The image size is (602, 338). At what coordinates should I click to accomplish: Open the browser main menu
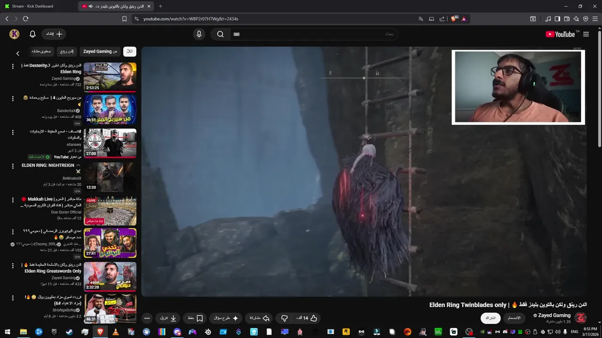595,19
